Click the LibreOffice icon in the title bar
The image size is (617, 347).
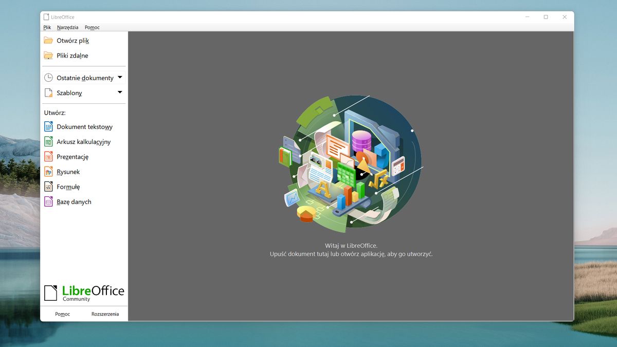pos(46,16)
